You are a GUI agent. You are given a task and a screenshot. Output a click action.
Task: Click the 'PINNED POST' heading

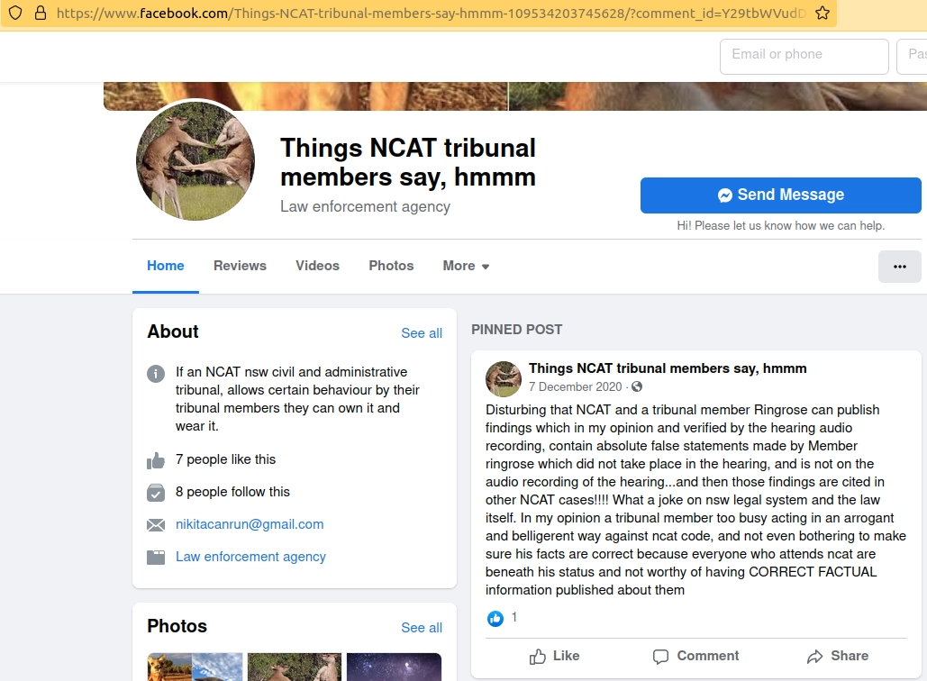click(x=517, y=330)
